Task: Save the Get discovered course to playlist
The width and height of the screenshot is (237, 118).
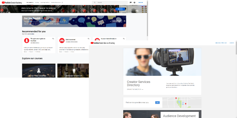Action: [x=89, y=39]
